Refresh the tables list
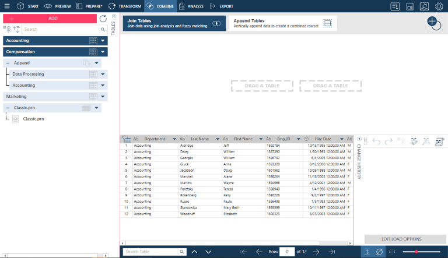The width and height of the screenshot is (448, 258). point(103,19)
